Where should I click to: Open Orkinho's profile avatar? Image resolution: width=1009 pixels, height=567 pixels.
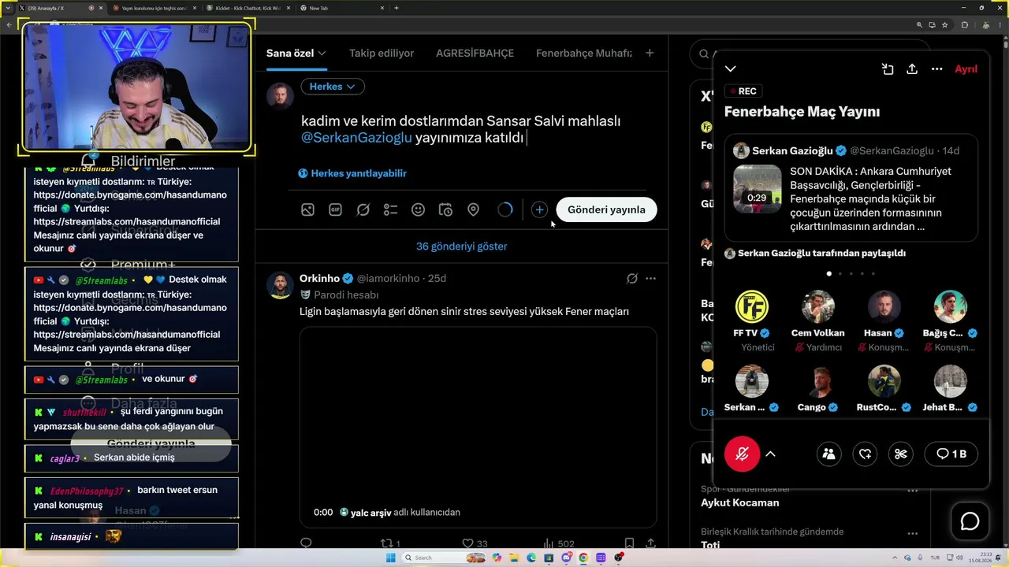[280, 285]
